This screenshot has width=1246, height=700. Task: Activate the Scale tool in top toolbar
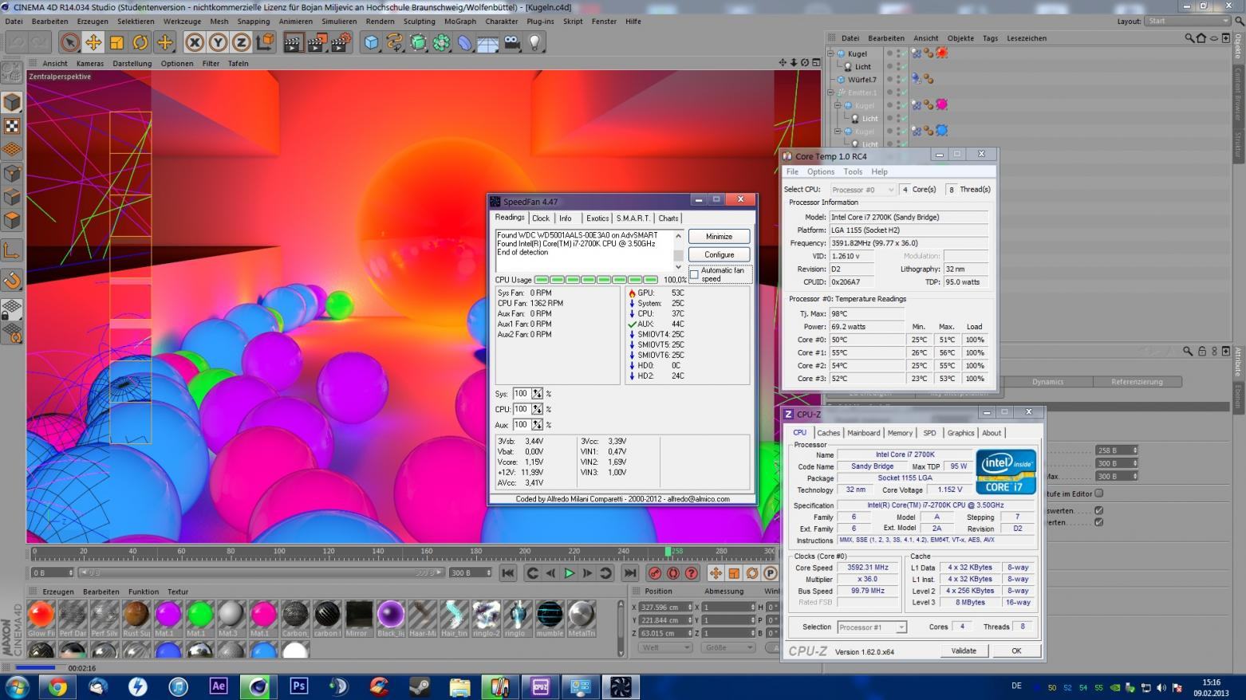pos(116,42)
